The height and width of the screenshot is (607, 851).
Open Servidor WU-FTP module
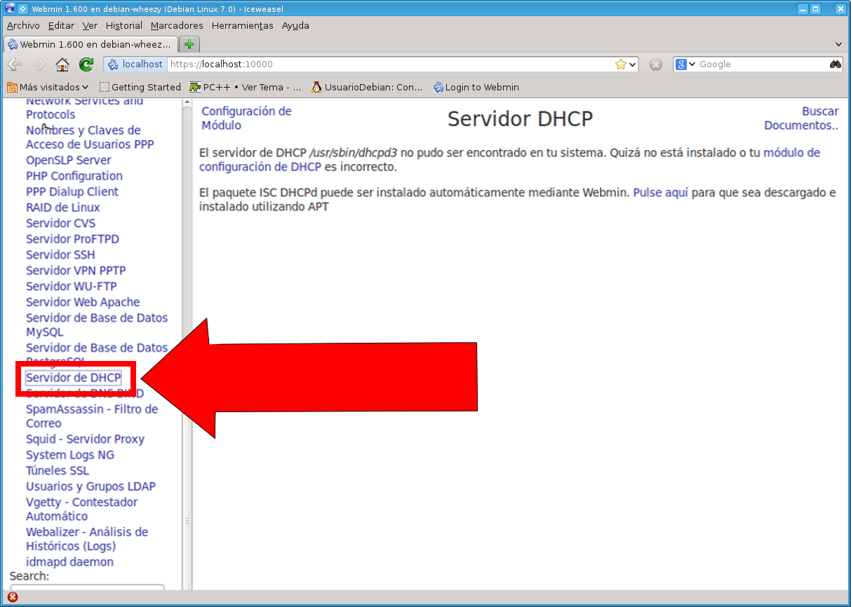[72, 286]
